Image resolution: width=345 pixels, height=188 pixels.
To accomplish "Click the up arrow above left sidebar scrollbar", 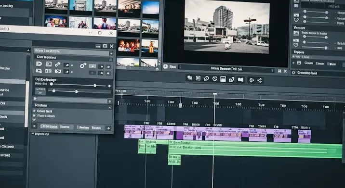I will pos(28,50).
